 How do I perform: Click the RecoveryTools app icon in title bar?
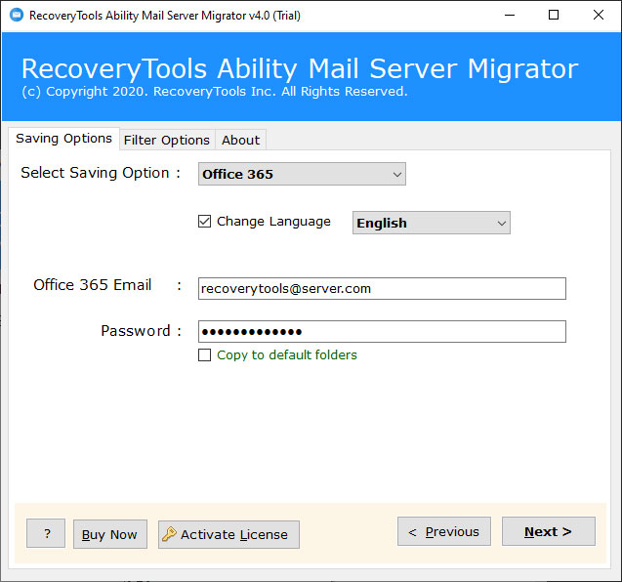[17, 15]
